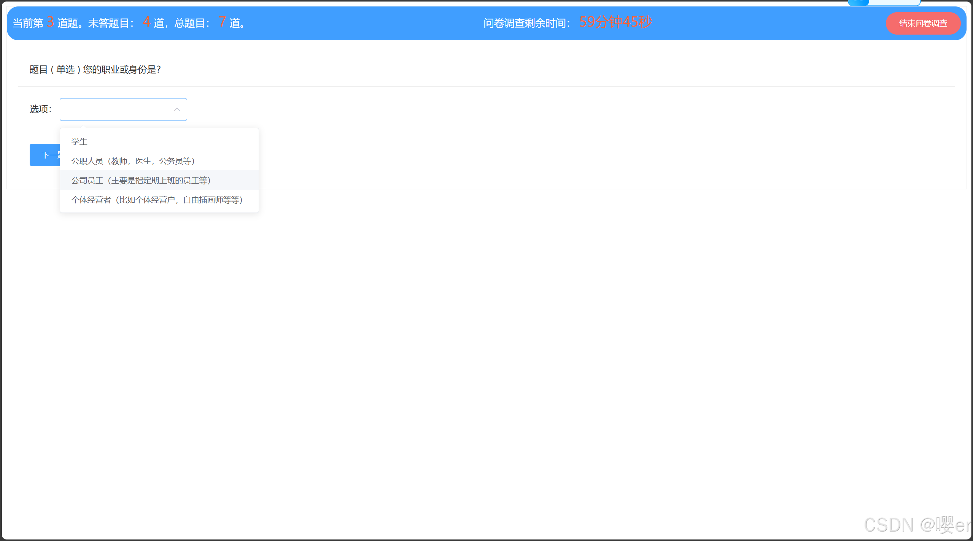Select the 学生 option
Image resolution: width=973 pixels, height=541 pixels.
click(79, 141)
